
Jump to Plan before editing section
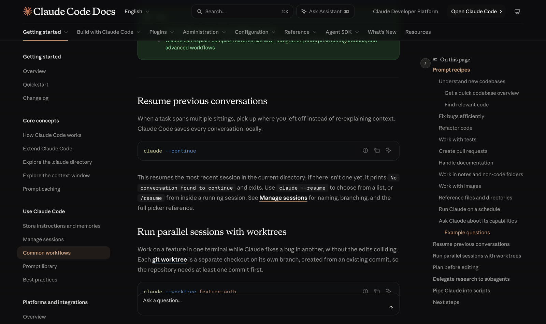click(456, 267)
